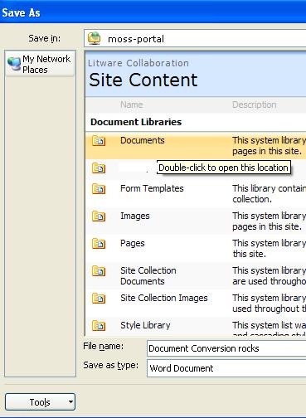This screenshot has width=306, height=418.
Task: Click the Description column header
Action: [x=255, y=104]
